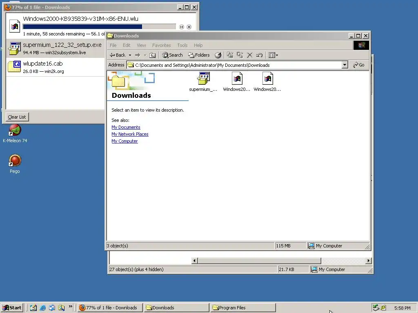This screenshot has width=418, height=313.
Task: Click the Undo toolbar icon
Action: (x=259, y=55)
